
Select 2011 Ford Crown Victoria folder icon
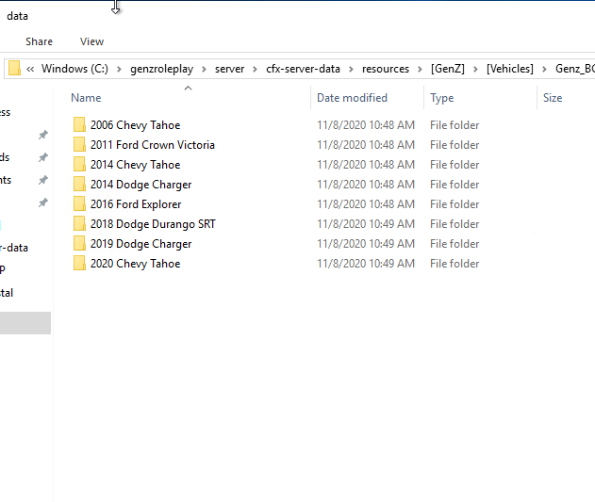click(x=79, y=144)
